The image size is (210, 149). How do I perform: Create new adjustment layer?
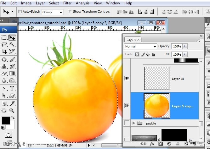click(x=169, y=144)
